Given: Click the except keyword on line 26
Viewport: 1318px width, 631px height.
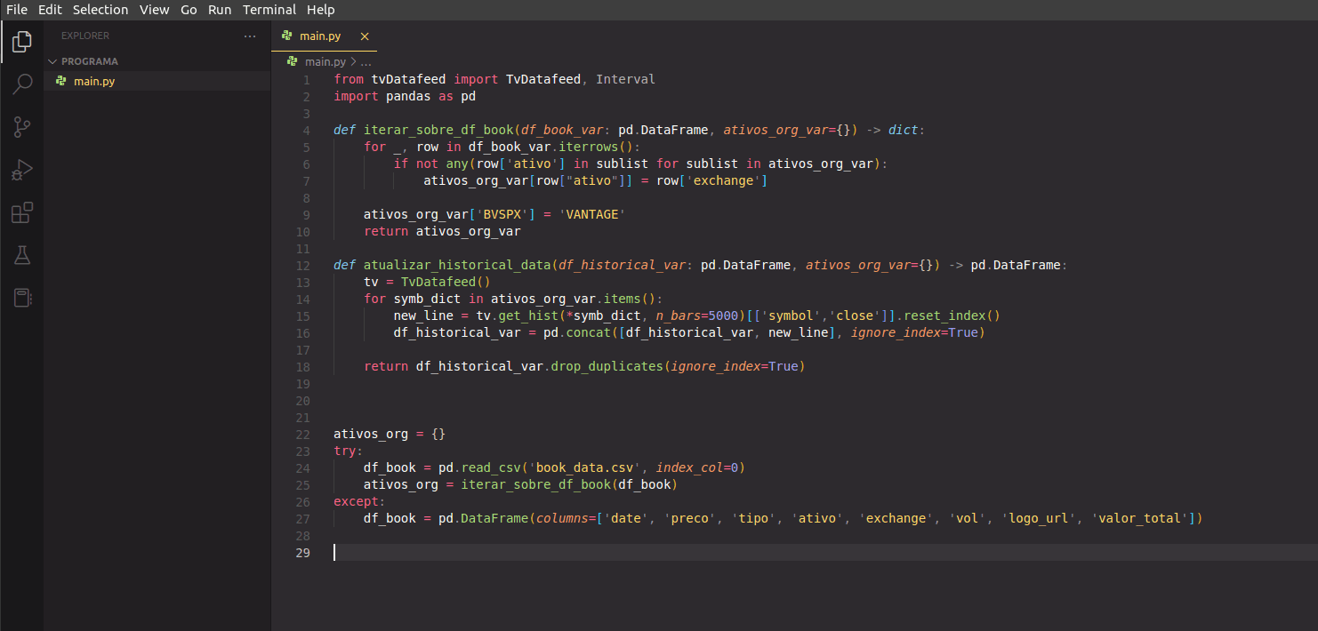Looking at the screenshot, I should [x=356, y=501].
